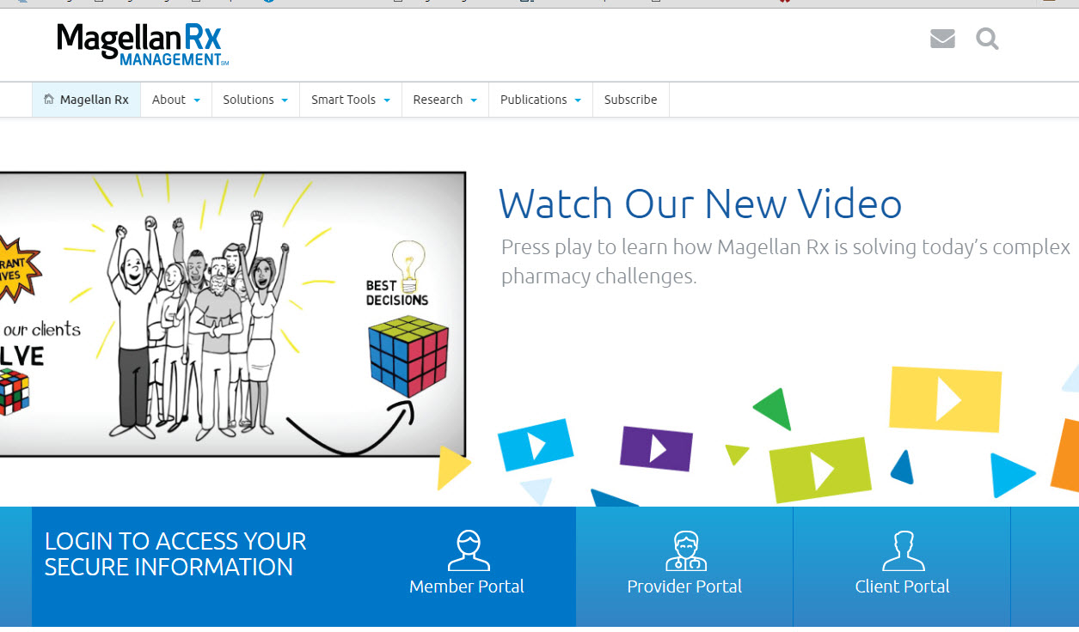Click the envelope contact icon
1079x632 pixels.
click(x=942, y=39)
